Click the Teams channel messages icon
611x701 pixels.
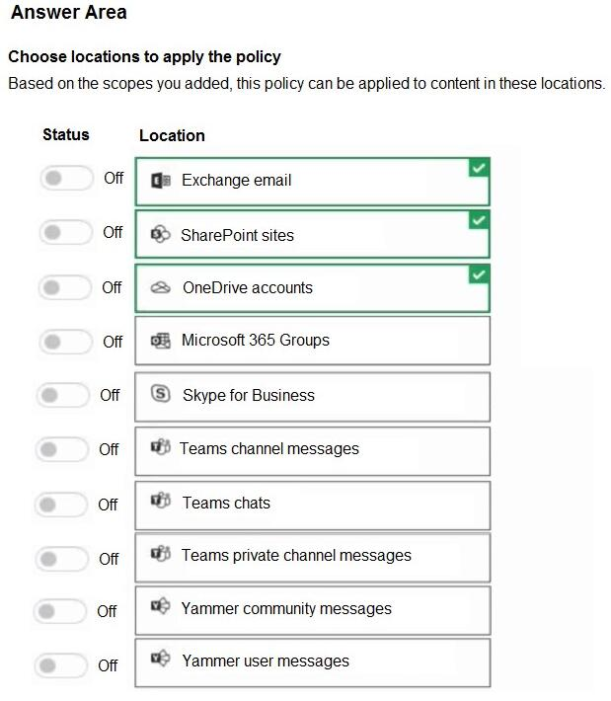point(161,446)
